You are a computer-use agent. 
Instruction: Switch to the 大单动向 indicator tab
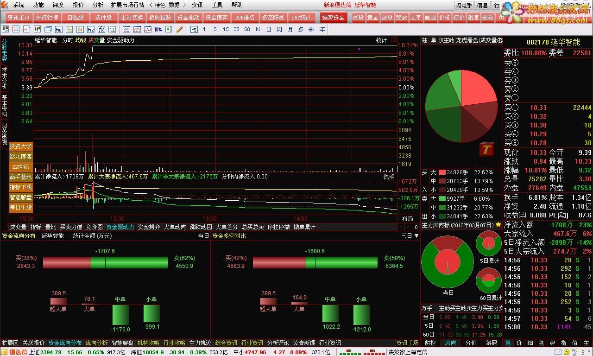click(x=175, y=227)
